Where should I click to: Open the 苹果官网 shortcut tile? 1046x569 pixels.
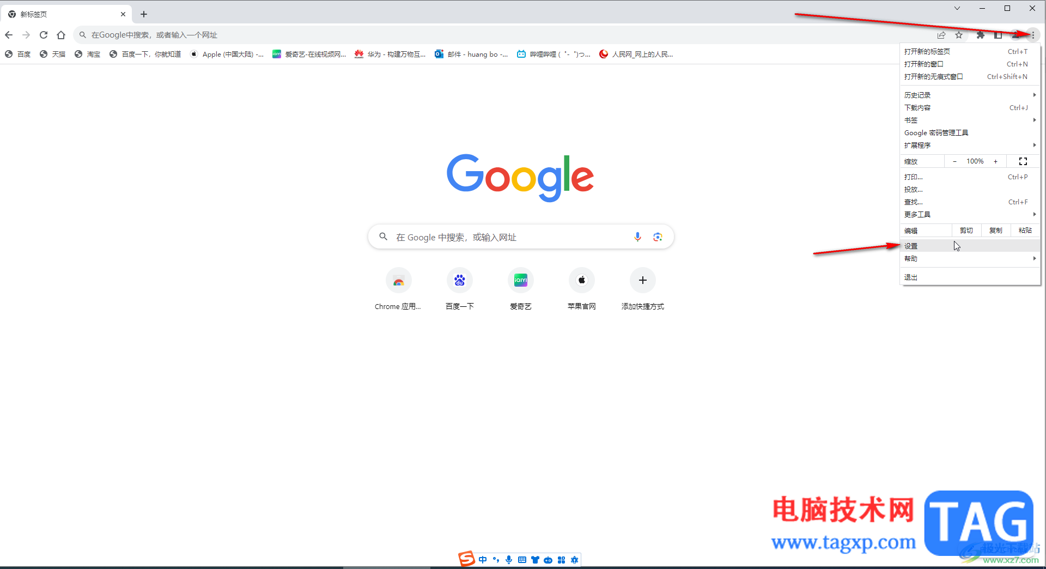(582, 289)
